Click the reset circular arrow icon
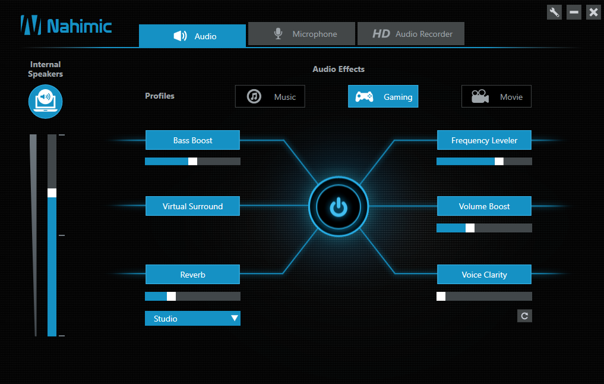Screen dimensions: 604x384 (524, 316)
